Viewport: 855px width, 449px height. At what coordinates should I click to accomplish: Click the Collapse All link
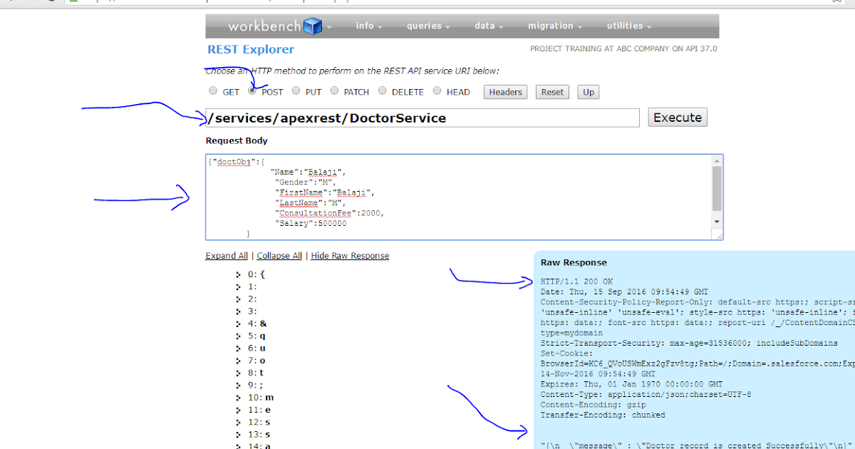tap(279, 255)
